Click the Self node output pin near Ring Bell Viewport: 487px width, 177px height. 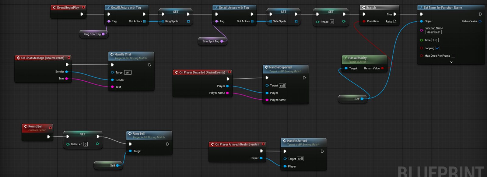pos(117,165)
